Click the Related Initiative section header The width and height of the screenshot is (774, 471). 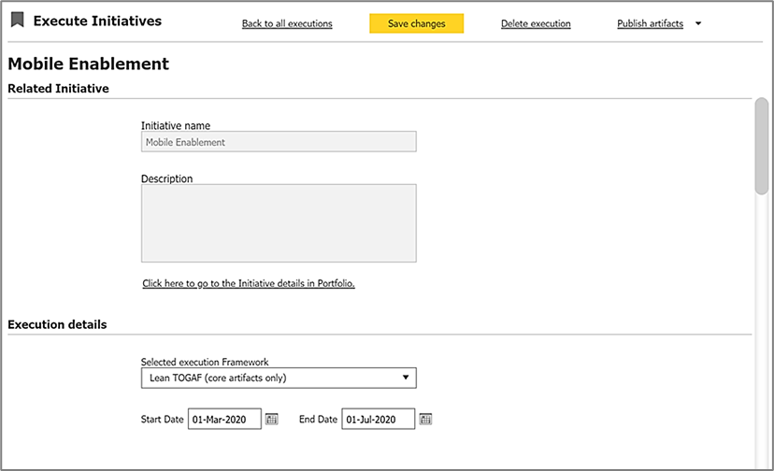click(58, 89)
